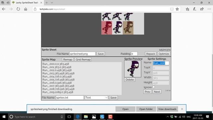Select the Leshy SpriteSheet Tool tab
This screenshot has width=213, height=120.
pos(27,3)
